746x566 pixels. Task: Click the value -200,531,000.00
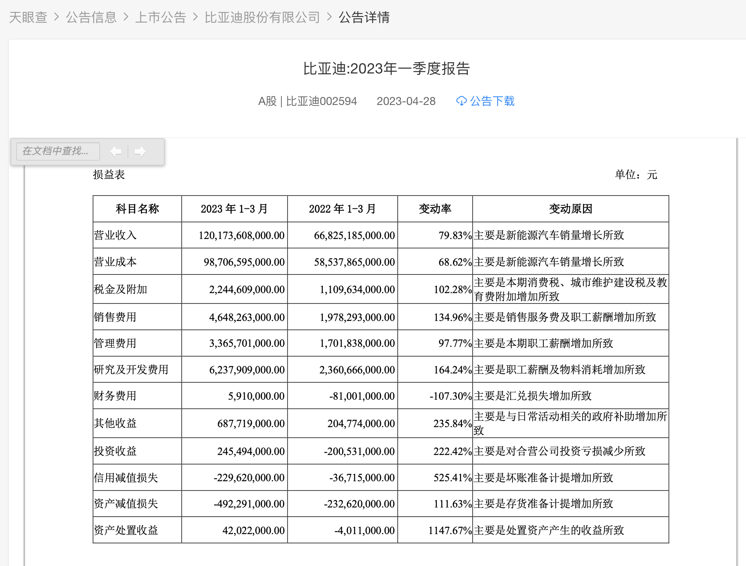click(x=359, y=451)
